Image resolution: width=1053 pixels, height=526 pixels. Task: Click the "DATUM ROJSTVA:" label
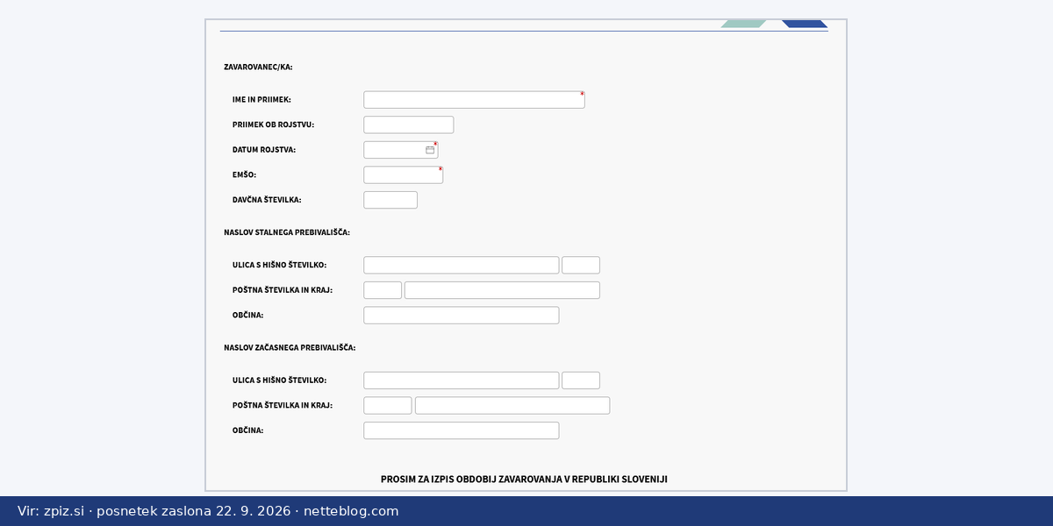pyautogui.click(x=264, y=150)
